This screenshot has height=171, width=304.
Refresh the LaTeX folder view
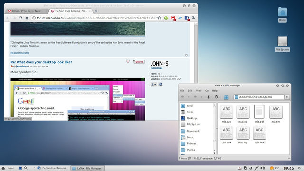coord(216,97)
